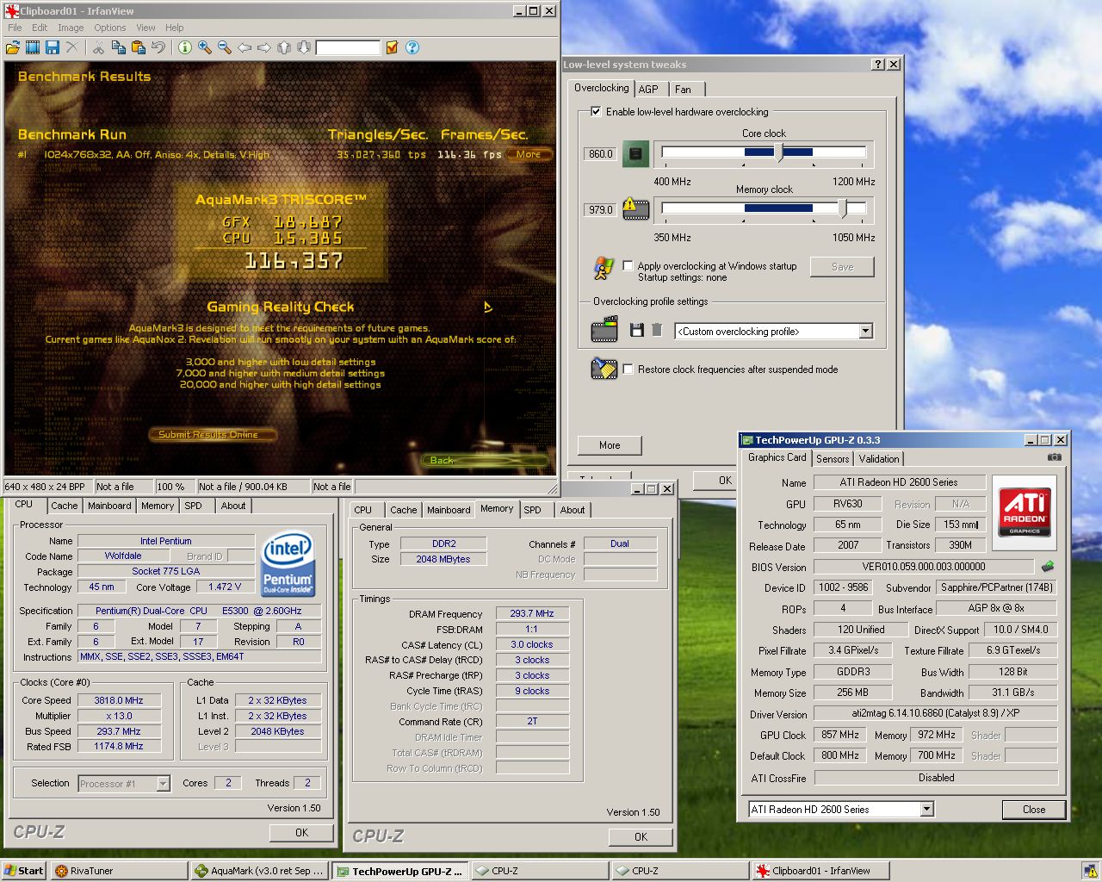Open the ATI Radeon HD 2600 Series dropdown
Screen dimensions: 1102x882
click(x=926, y=809)
